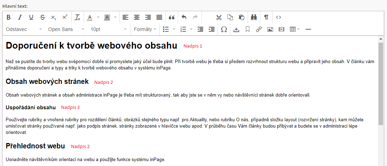Open the table insert dropdown

click(x=295, y=29)
